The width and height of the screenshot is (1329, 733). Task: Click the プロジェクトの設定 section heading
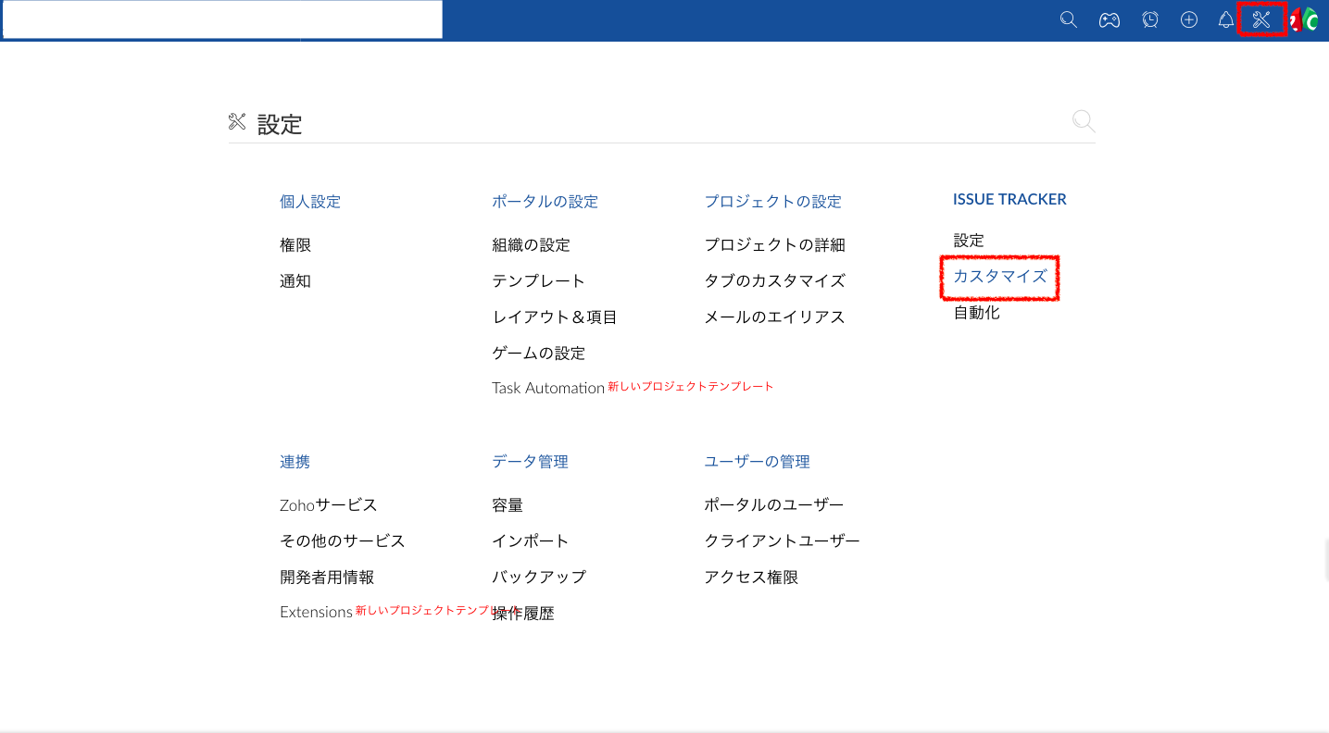tap(772, 202)
